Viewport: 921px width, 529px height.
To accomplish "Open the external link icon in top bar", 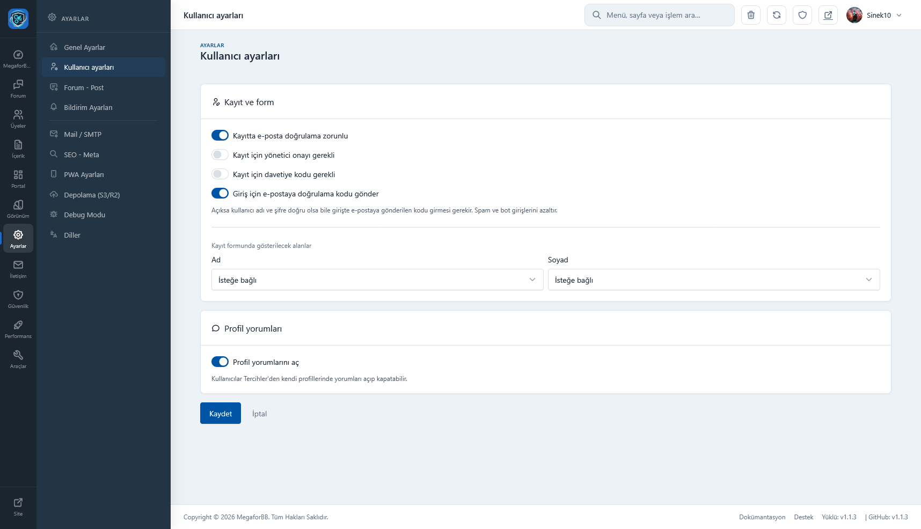I will click(828, 15).
